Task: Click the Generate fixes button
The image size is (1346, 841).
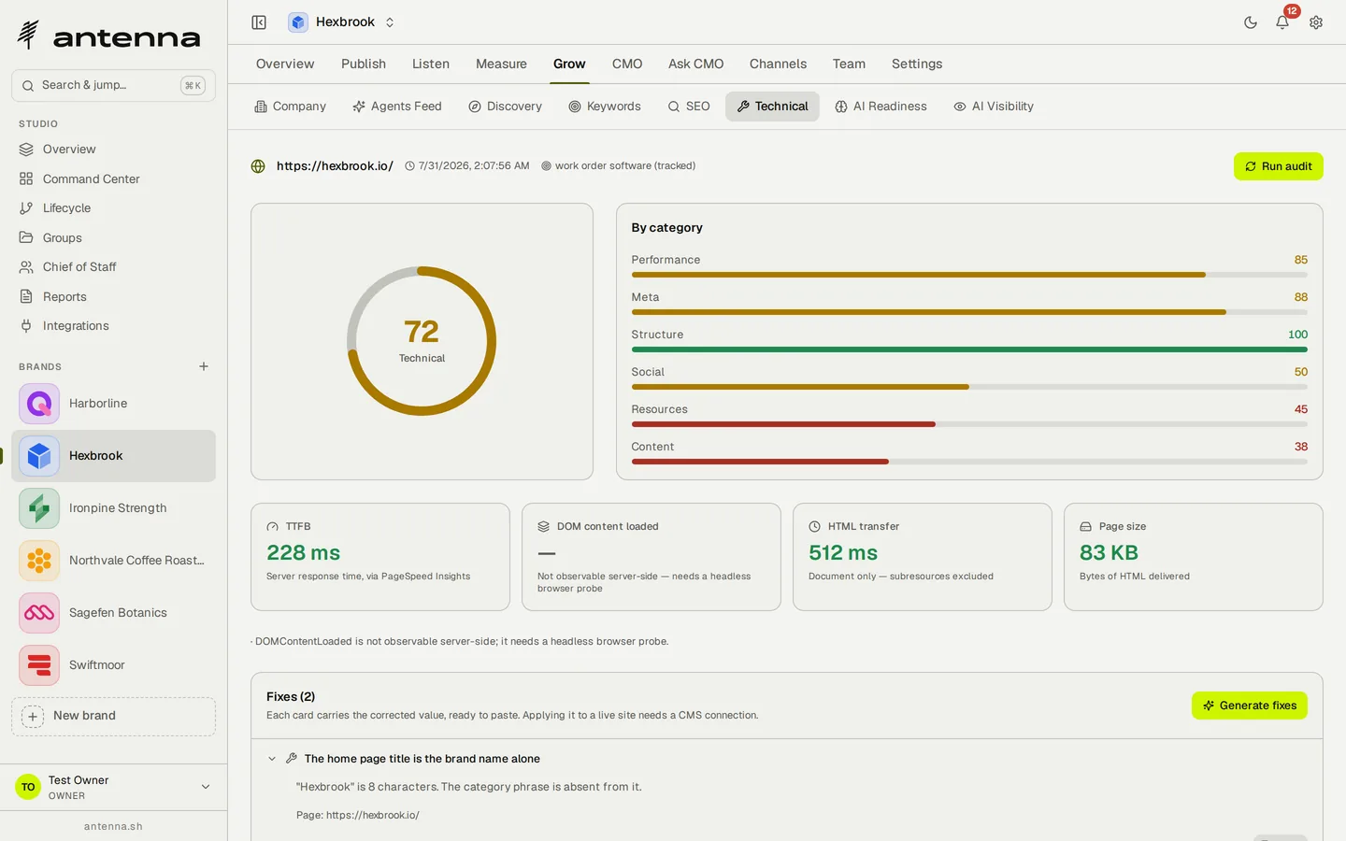Action: click(1249, 706)
